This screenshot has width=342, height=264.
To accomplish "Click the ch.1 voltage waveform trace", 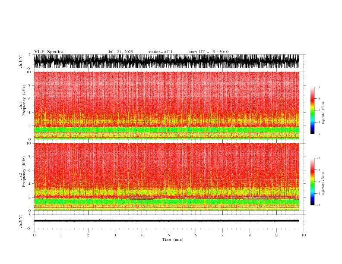I will (166, 61).
